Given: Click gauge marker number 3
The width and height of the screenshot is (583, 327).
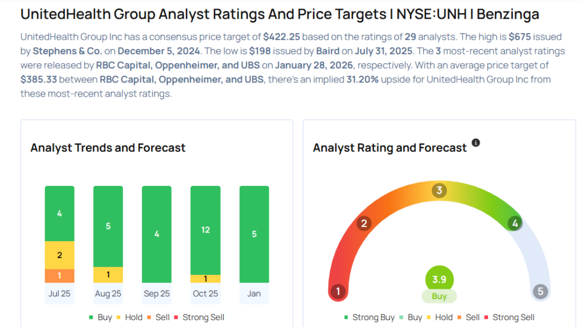Looking at the screenshot, I should 439,191.
